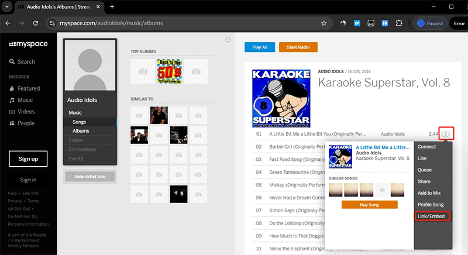Select Link/Embed in the song menu

pyautogui.click(x=432, y=216)
